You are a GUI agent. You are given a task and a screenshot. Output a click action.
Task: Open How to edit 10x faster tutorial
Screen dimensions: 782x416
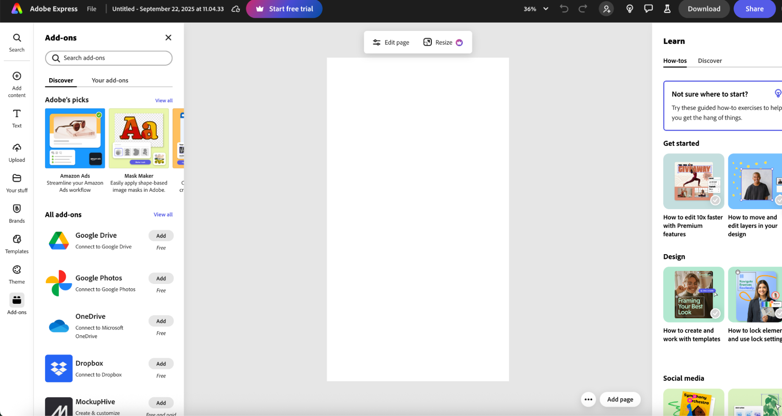pos(694,181)
